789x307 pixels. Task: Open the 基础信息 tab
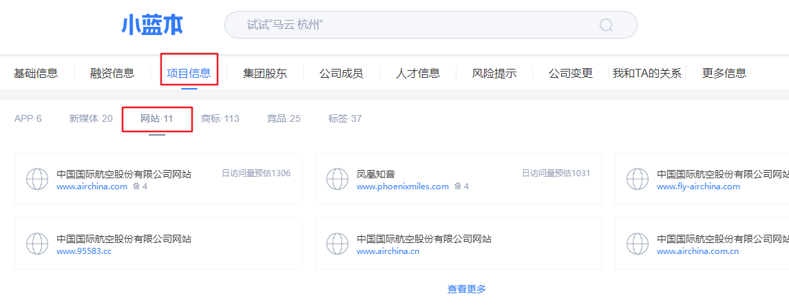click(x=36, y=74)
